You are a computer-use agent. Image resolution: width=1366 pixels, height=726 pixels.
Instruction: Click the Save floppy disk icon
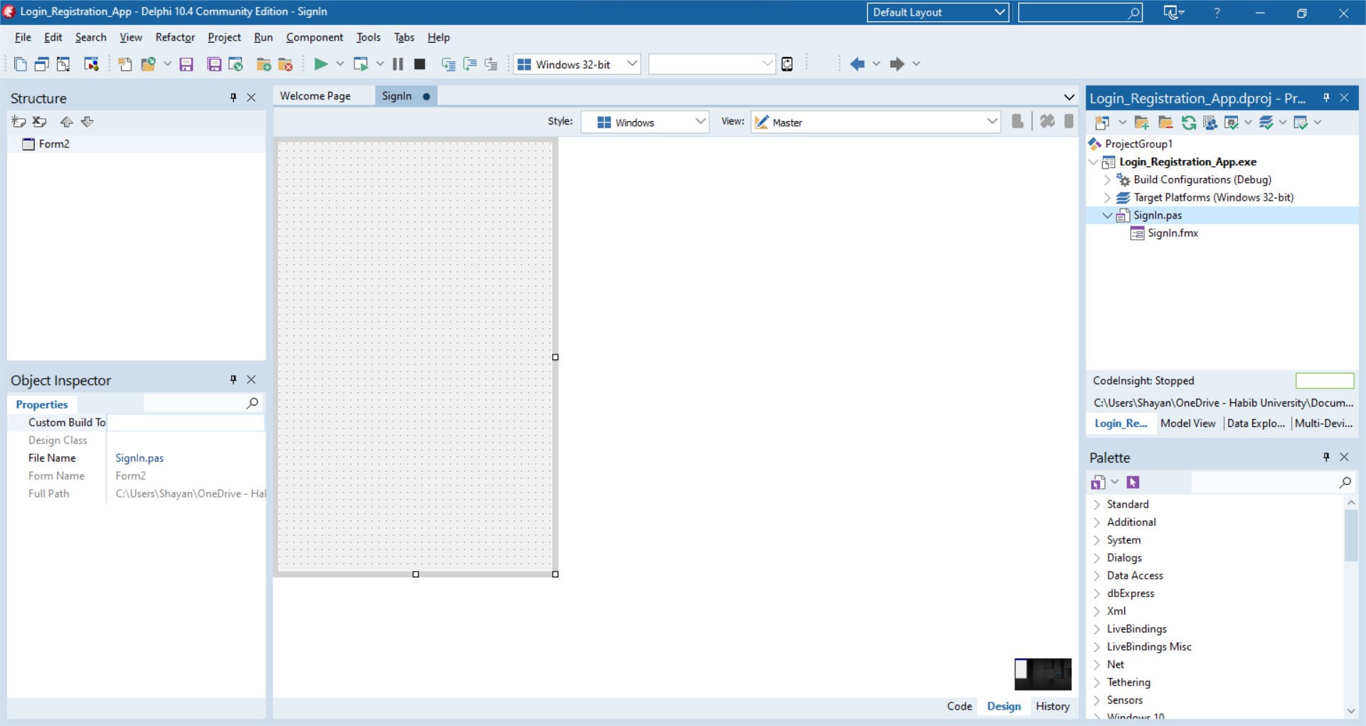tap(186, 65)
